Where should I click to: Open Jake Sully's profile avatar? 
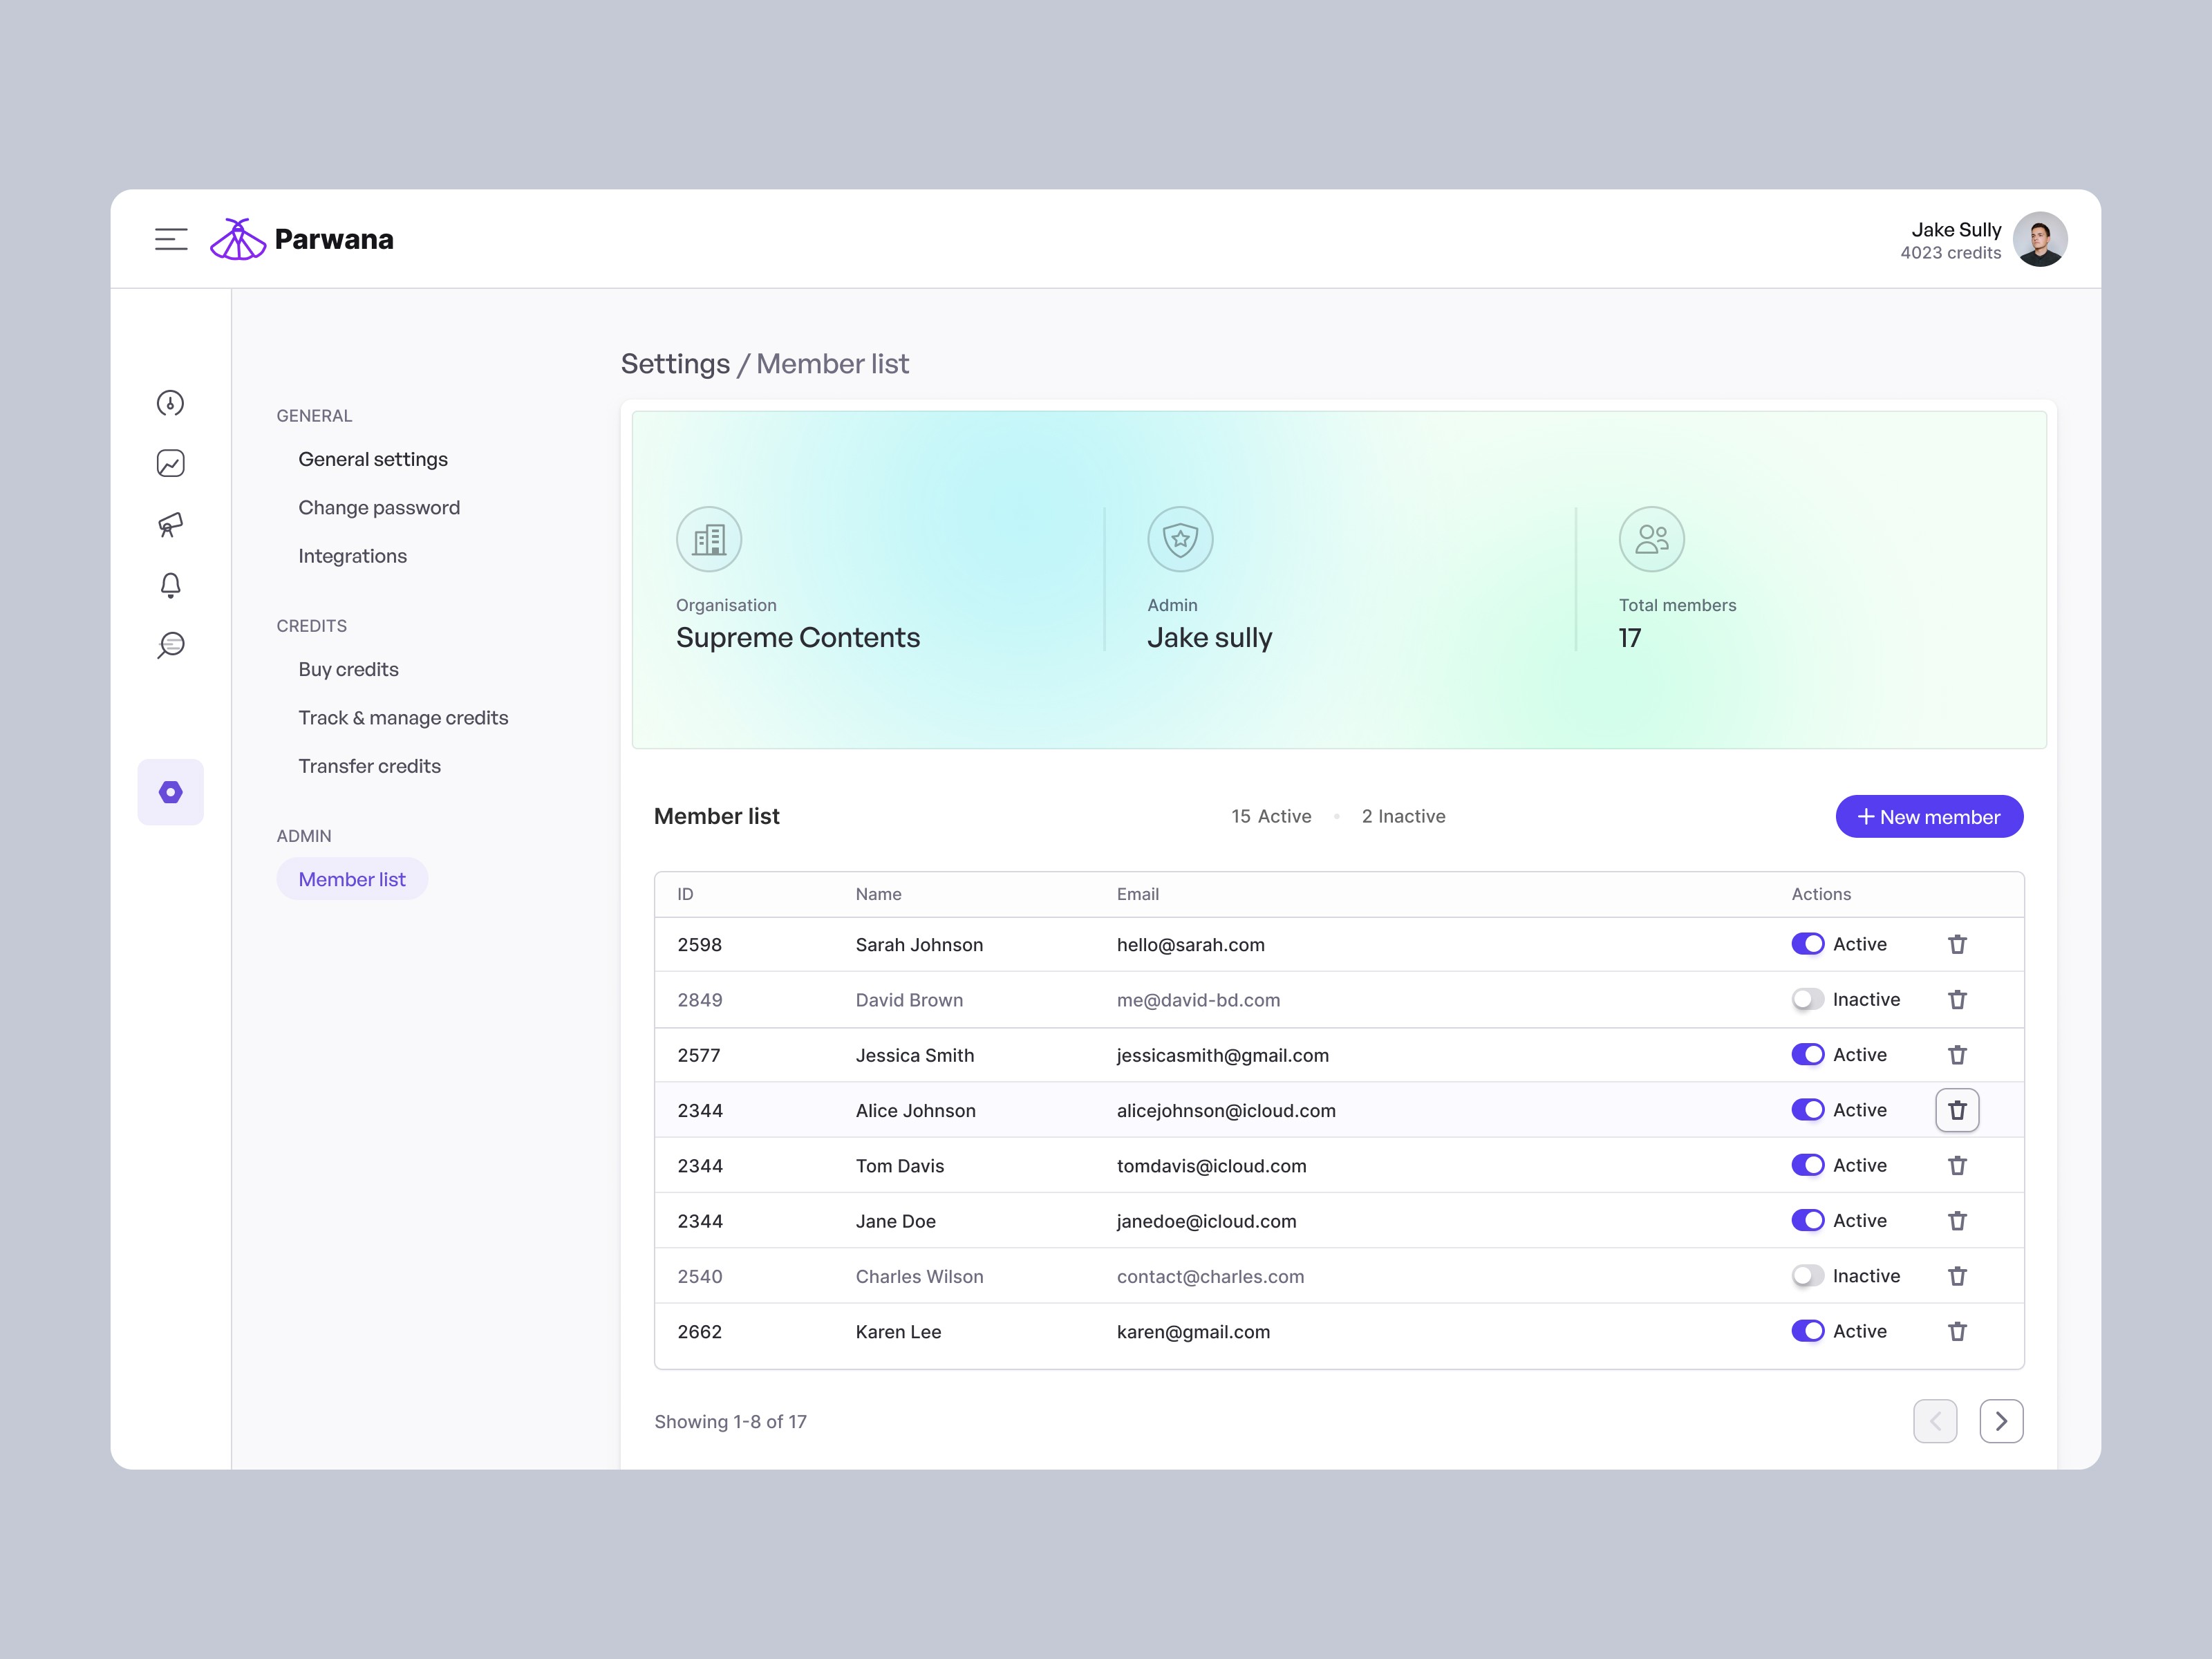[x=2040, y=239]
